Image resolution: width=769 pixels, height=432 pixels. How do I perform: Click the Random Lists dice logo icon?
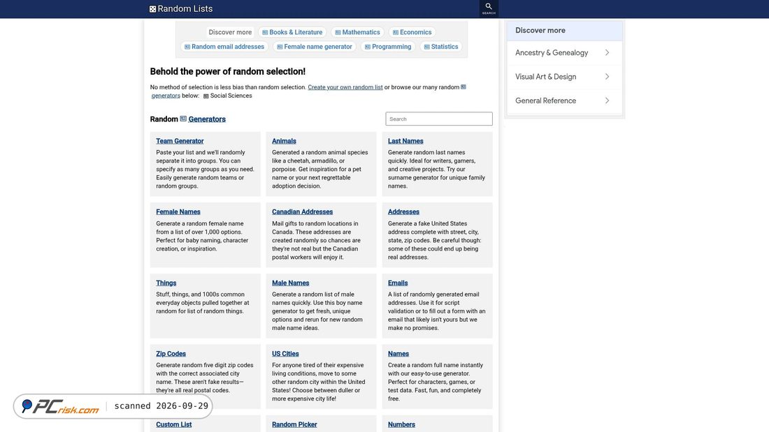pyautogui.click(x=152, y=9)
